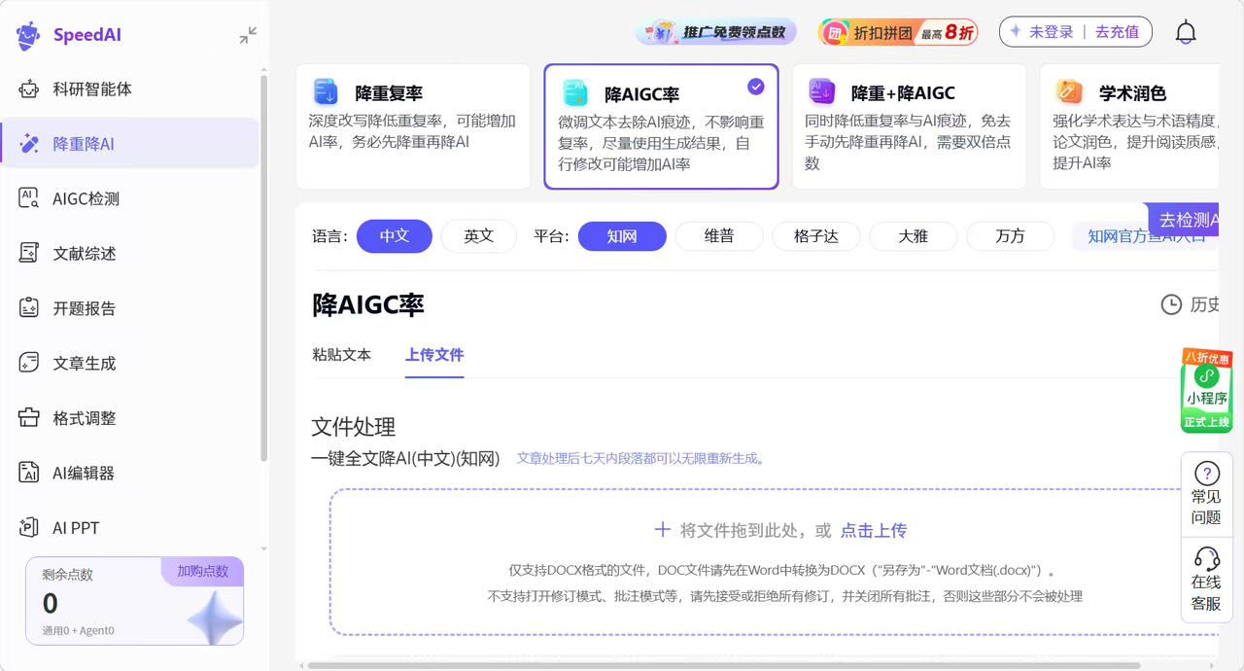Image resolution: width=1244 pixels, height=671 pixels.
Task: Click the 格式调整 icon in sidebar
Action: click(29, 418)
